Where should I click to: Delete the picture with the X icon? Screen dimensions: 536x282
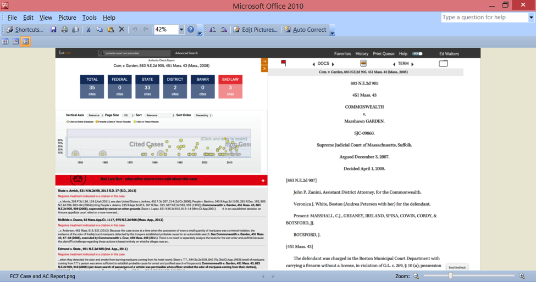[x=121, y=30]
